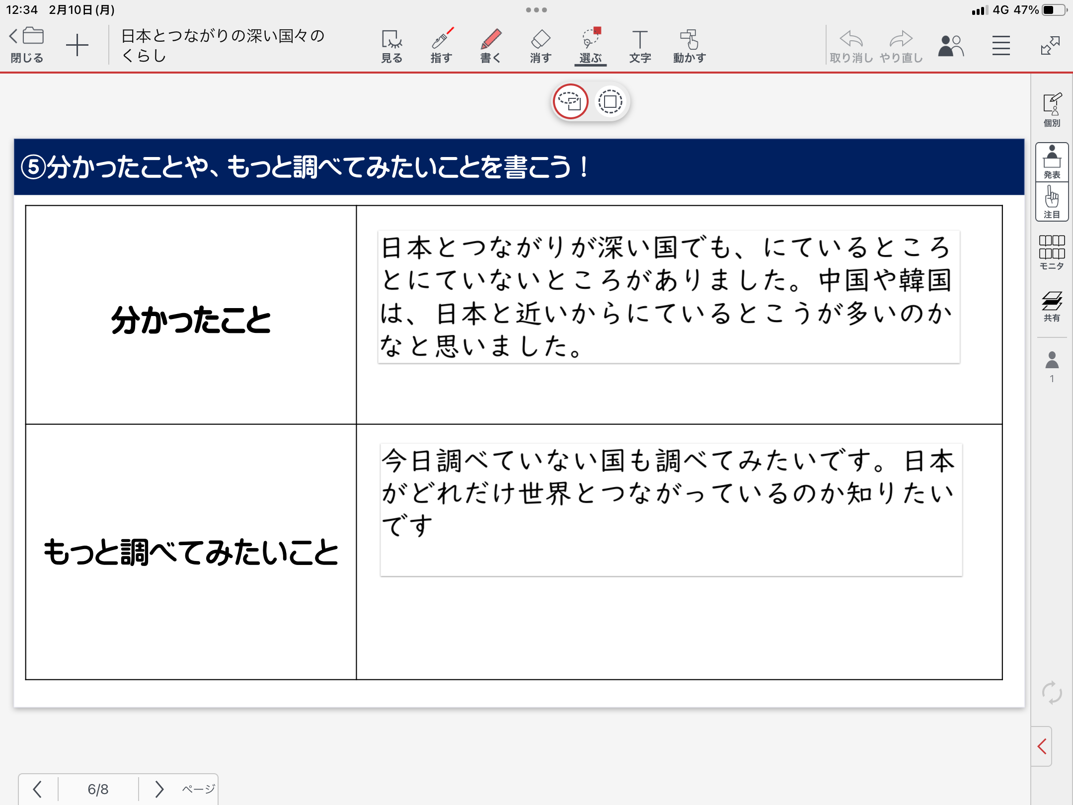Toggle the 発表 presentation mode
This screenshot has width=1073, height=805.
click(x=1052, y=162)
